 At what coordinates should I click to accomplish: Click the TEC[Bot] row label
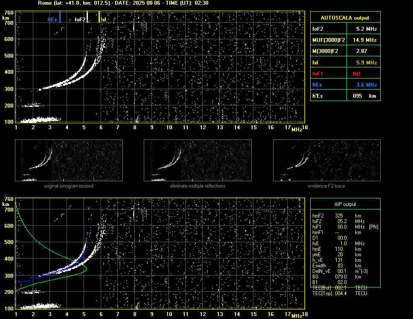pyautogui.click(x=322, y=288)
